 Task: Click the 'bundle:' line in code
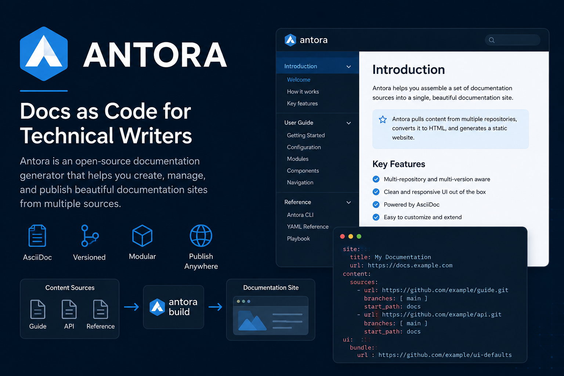[362, 347]
